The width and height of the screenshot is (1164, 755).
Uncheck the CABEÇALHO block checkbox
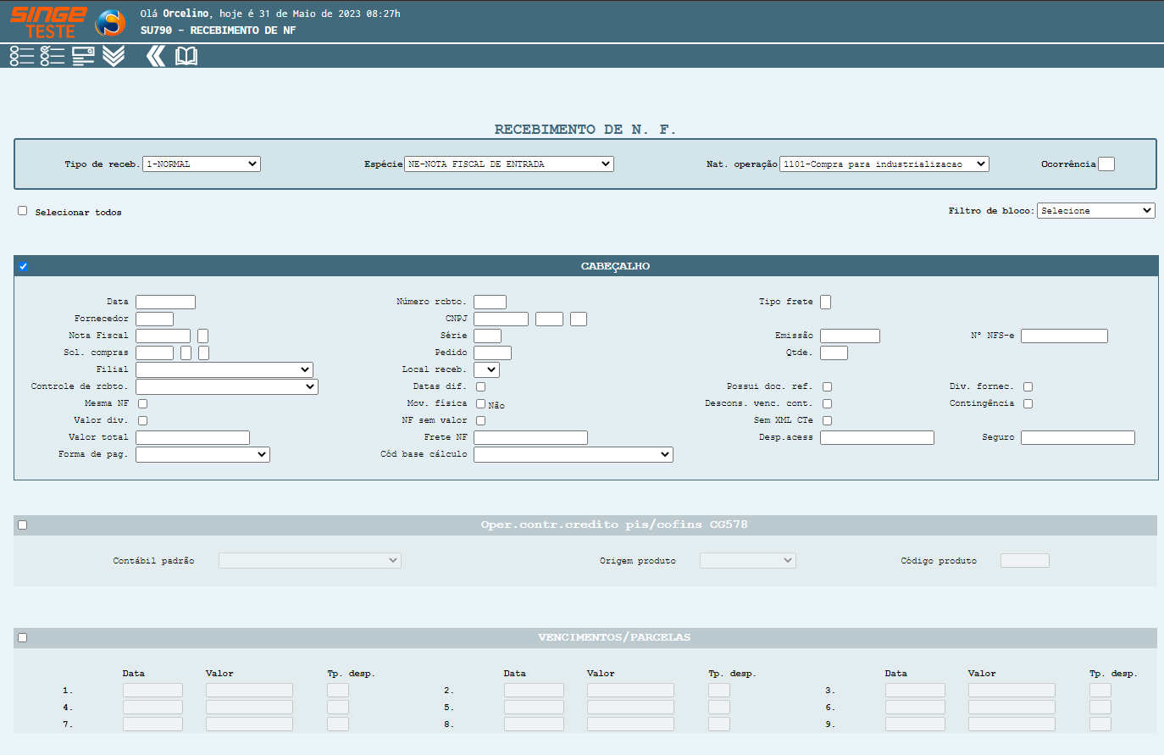pyautogui.click(x=23, y=266)
